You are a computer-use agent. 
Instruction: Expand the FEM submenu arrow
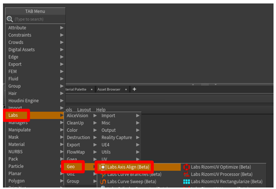pyautogui.click(x=62, y=72)
